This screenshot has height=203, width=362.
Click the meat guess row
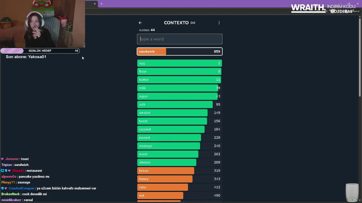click(180, 154)
